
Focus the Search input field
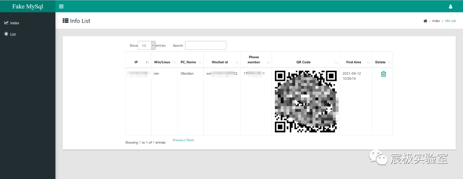point(205,45)
